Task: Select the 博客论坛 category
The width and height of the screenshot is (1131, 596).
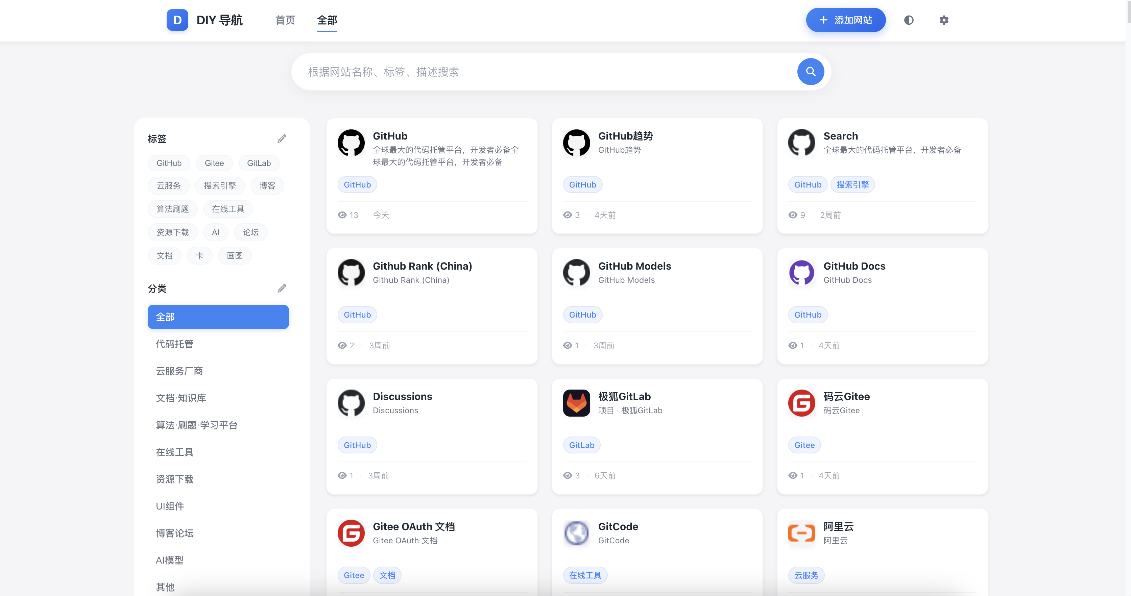Action: (x=218, y=533)
